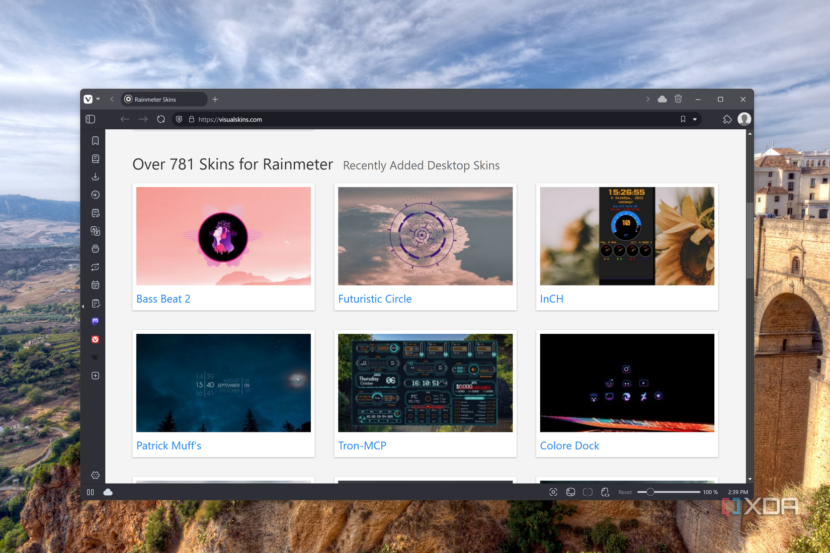Open the Calendar panel

point(95,285)
